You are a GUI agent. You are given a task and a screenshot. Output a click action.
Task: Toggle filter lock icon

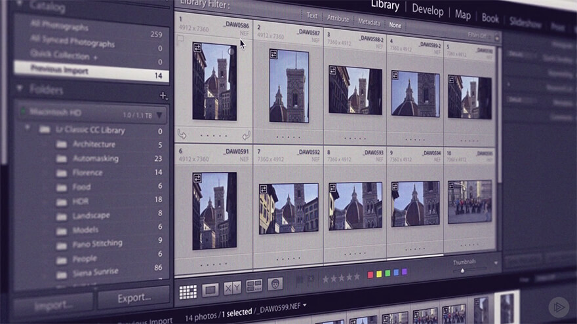coord(497,37)
